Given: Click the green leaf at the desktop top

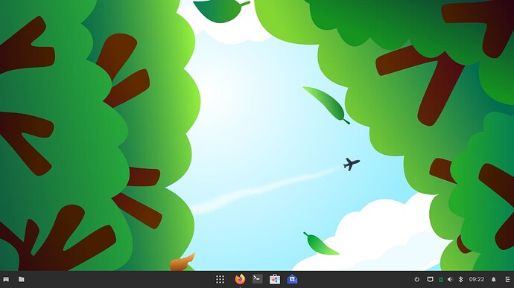Looking at the screenshot, I should coord(220,10).
